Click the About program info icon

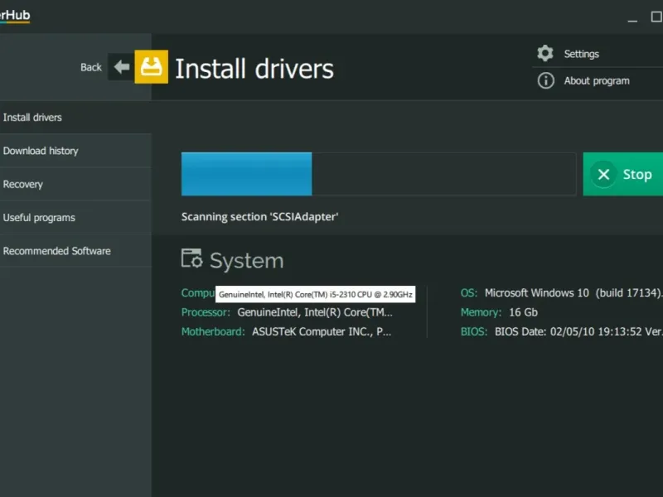pos(545,80)
